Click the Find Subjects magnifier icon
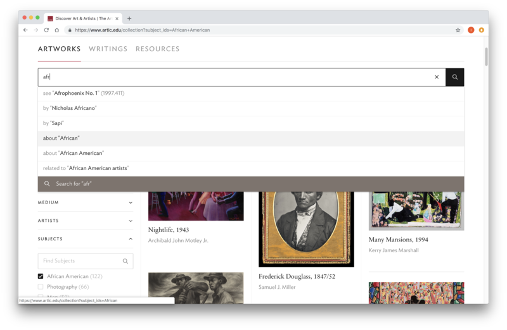The width and height of the screenshot is (507, 330). [125, 261]
